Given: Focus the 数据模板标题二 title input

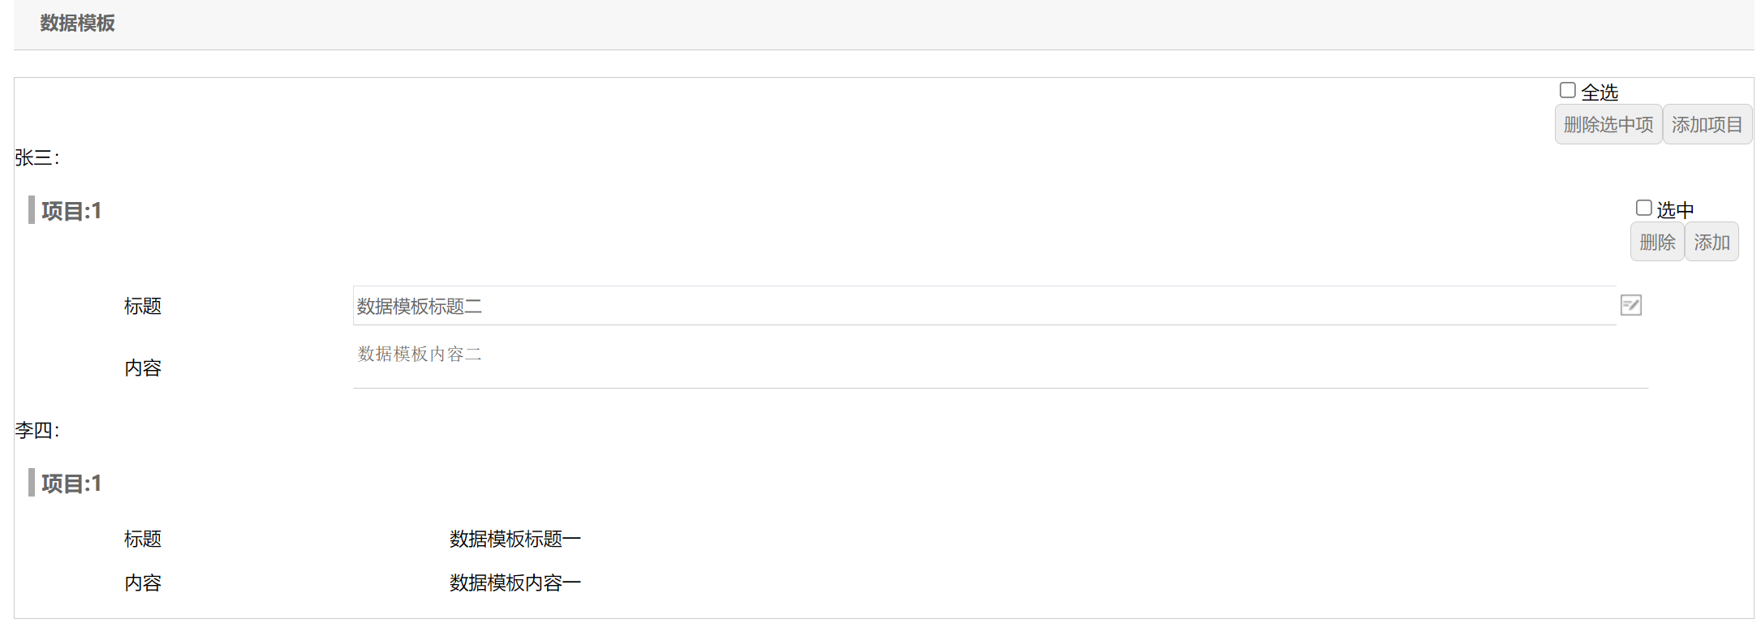Looking at the screenshot, I should 984,306.
